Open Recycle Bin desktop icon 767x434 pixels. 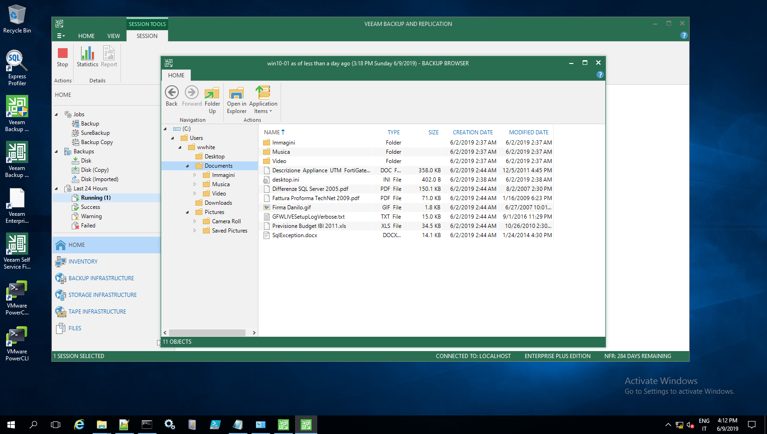coord(17,19)
